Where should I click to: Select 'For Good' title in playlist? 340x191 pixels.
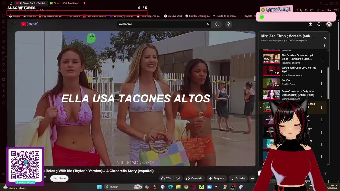(x=287, y=80)
